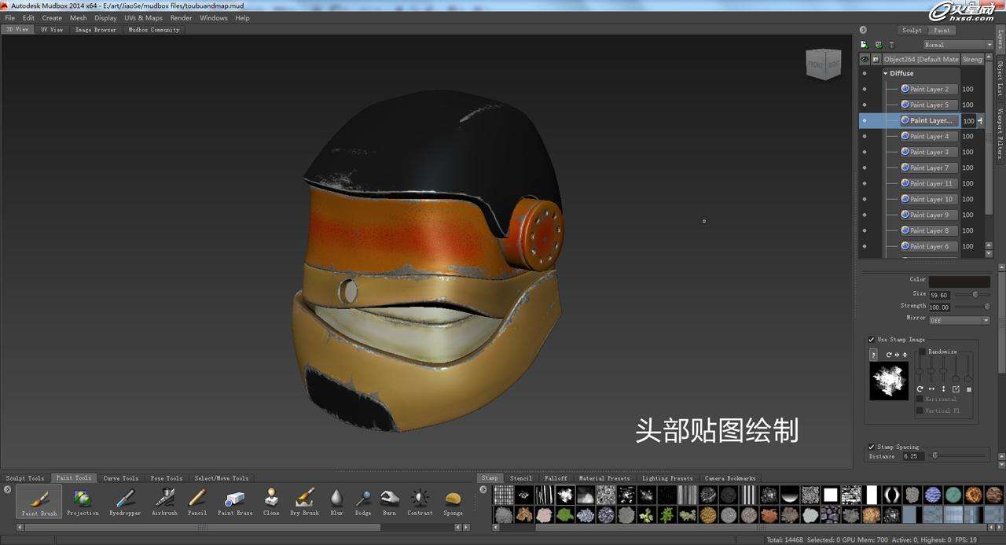Image resolution: width=1006 pixels, height=545 pixels.
Task: Select the Paint Brush tool
Action: (x=38, y=501)
